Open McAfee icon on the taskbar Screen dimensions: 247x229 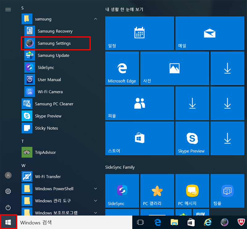tap(241, 222)
